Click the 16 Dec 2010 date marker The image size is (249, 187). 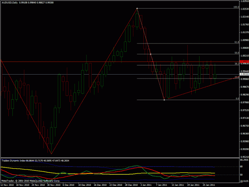click(x=100, y=185)
